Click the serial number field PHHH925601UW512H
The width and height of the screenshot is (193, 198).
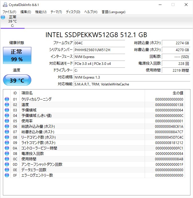[x=99, y=50]
